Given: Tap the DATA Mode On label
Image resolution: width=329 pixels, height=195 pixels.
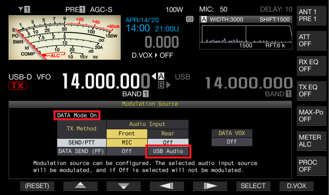Looking at the screenshot, I should [x=77, y=115].
